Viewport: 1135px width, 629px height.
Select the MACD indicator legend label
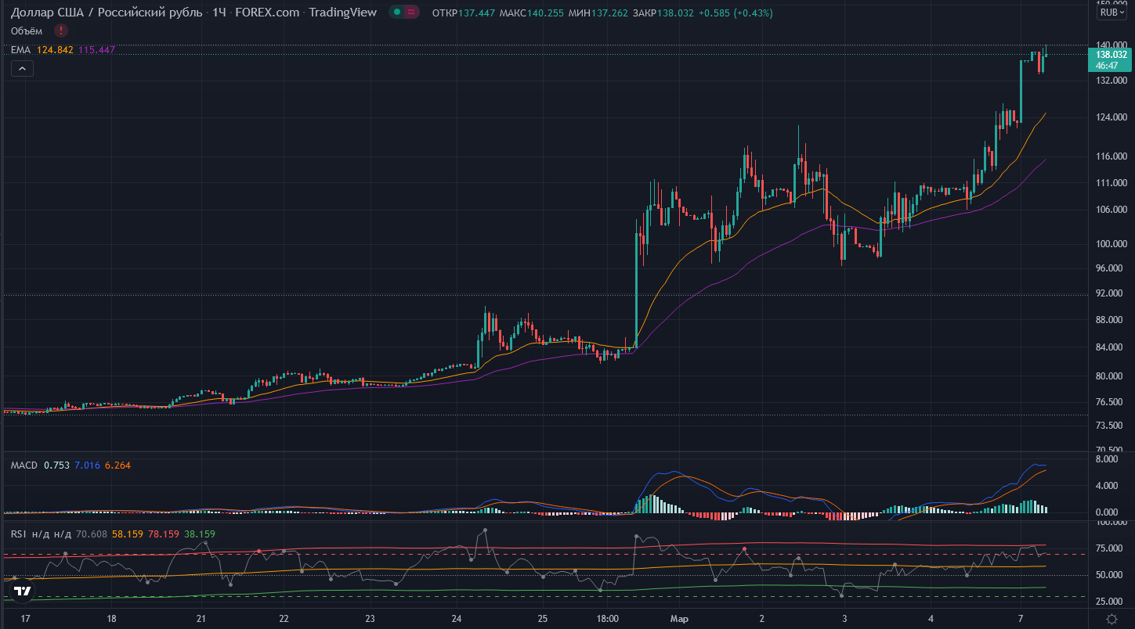tap(24, 465)
